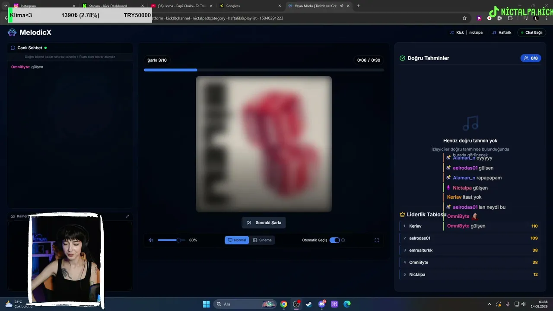
Task: Switch to the Lorna - Papi Chulo YouTube tab
Action: 181,6
